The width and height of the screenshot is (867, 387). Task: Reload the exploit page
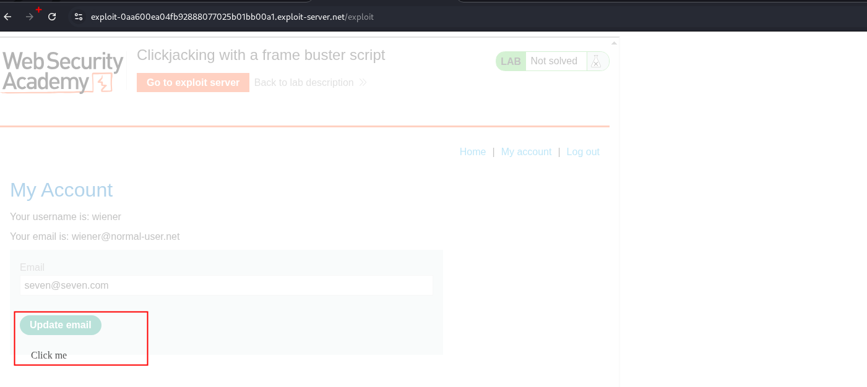(x=52, y=17)
